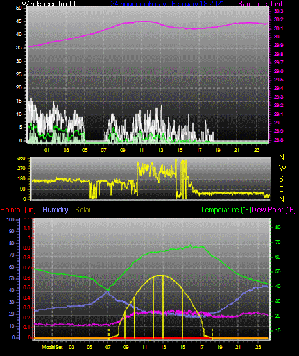Click the green temperature axis value 80
The image size is (299, 356).
point(278,227)
